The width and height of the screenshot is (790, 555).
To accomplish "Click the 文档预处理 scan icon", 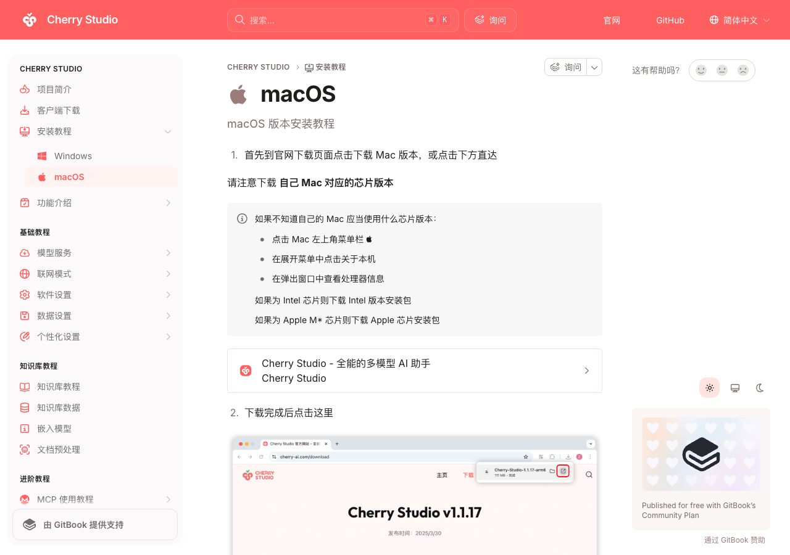I will [x=25, y=450].
